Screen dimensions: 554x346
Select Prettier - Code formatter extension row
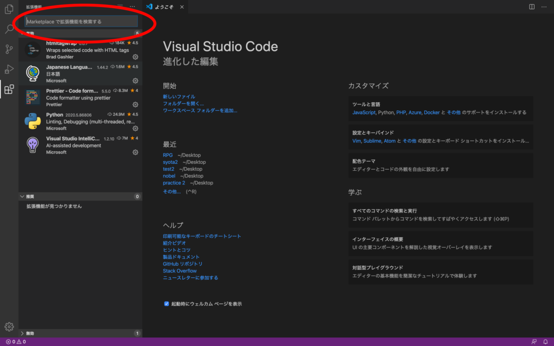coord(81,97)
